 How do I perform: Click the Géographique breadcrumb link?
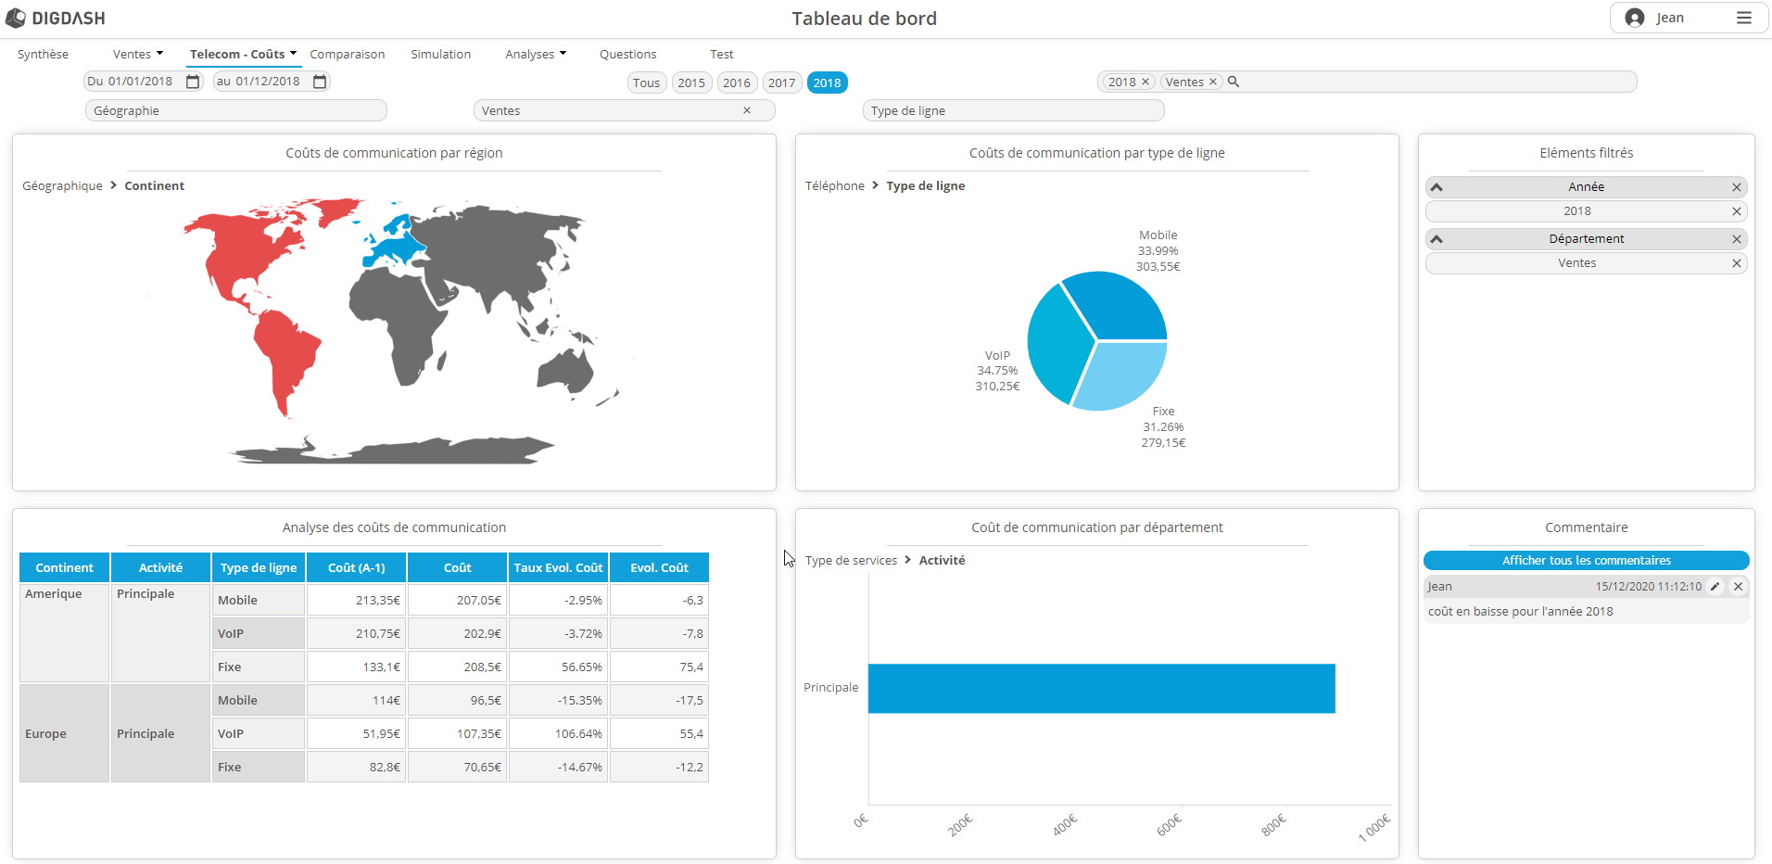click(x=62, y=185)
